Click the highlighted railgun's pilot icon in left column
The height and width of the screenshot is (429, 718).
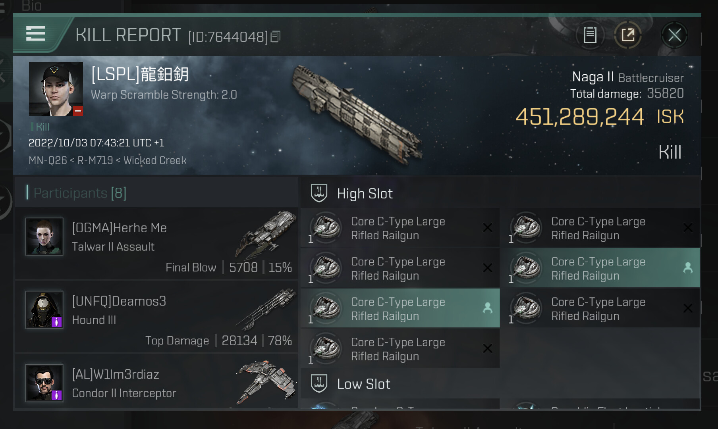487,308
